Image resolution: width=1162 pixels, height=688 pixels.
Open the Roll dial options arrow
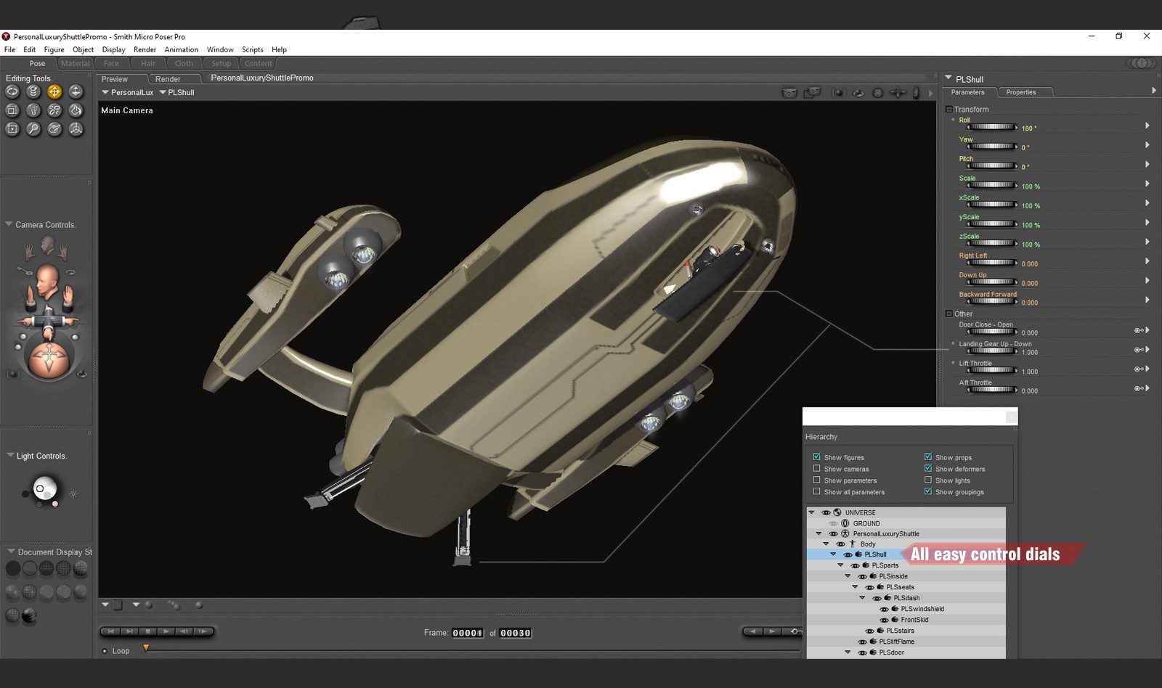pyautogui.click(x=1147, y=126)
